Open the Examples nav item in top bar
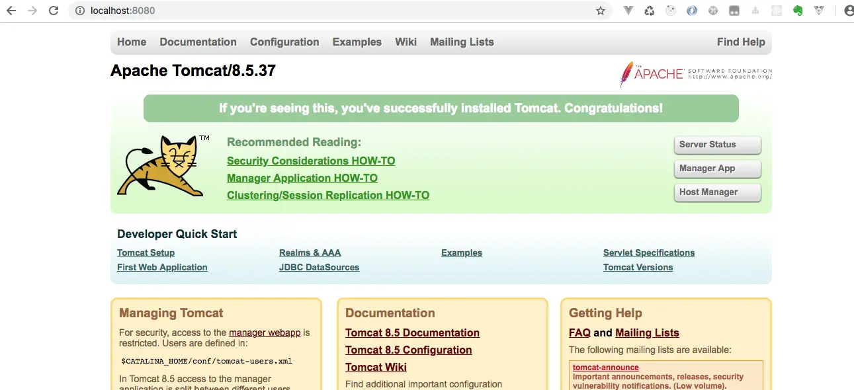 [x=357, y=42]
